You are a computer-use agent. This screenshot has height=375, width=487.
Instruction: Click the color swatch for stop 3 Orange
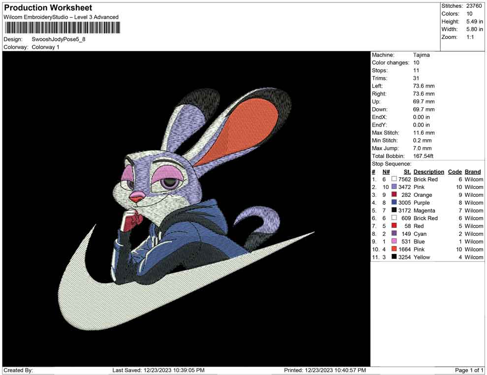pos(394,195)
